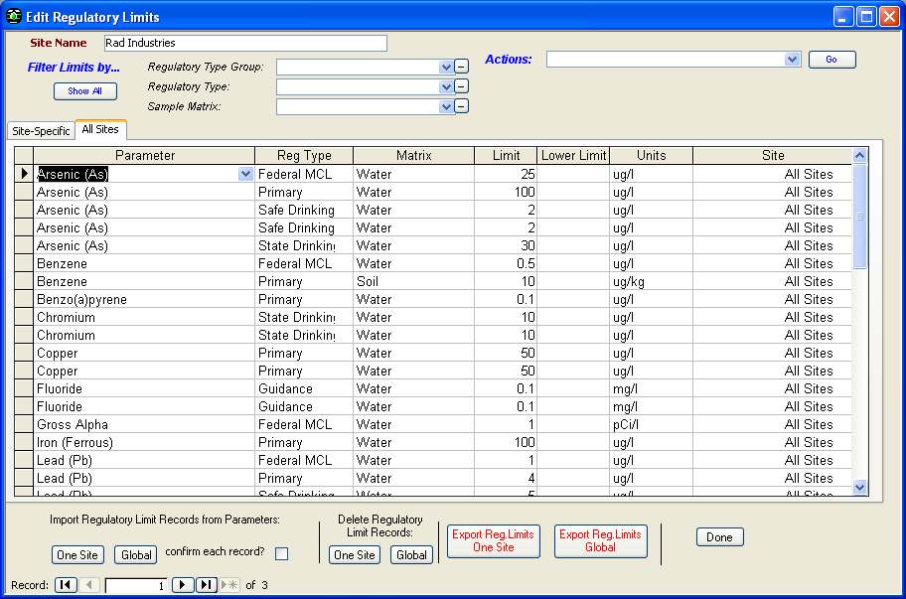Viewport: 906px width, 599px height.
Task: Clear the Regulatory Type Group filter minus button
Action: tap(461, 67)
